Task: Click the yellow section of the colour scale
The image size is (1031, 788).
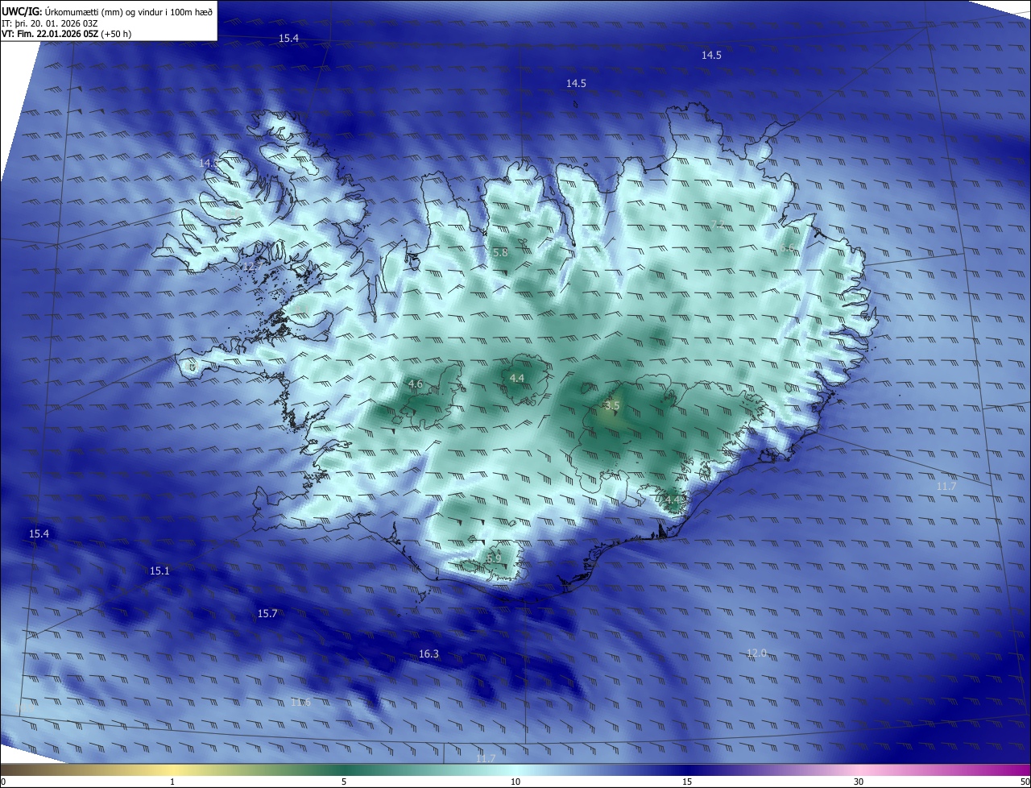Action: 172,769
